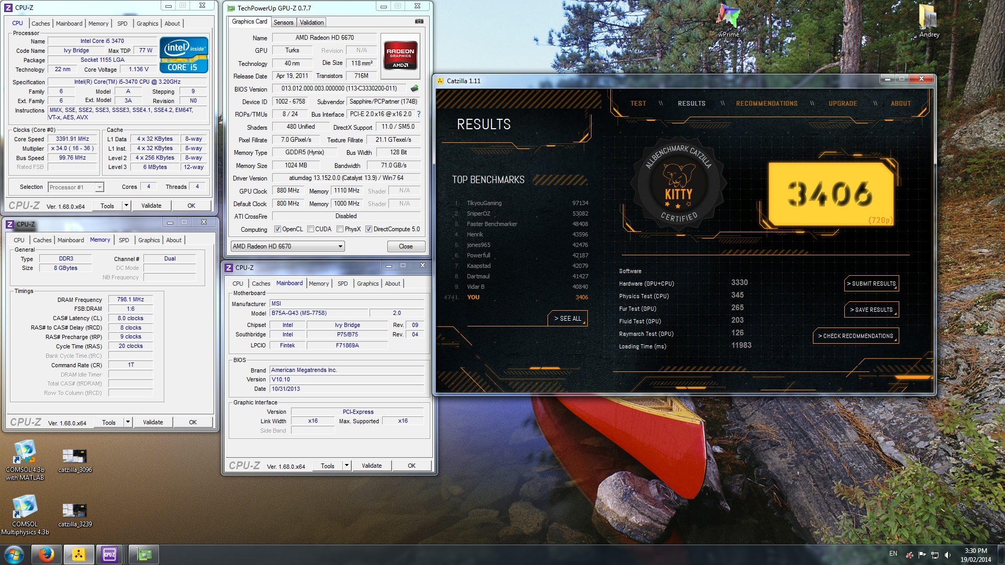Click the Kitty Certified badge in Catzilla
This screenshot has height=565, width=1005.
pos(678,184)
